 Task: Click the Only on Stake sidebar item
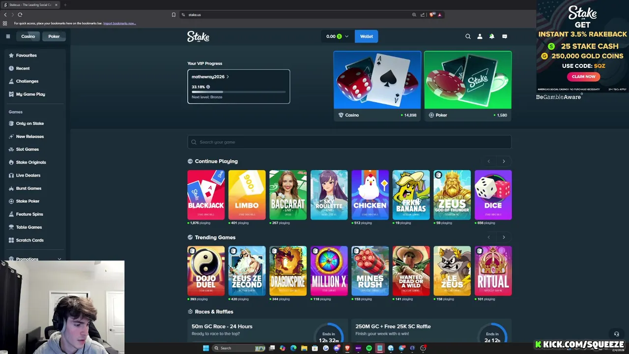pyautogui.click(x=34, y=123)
